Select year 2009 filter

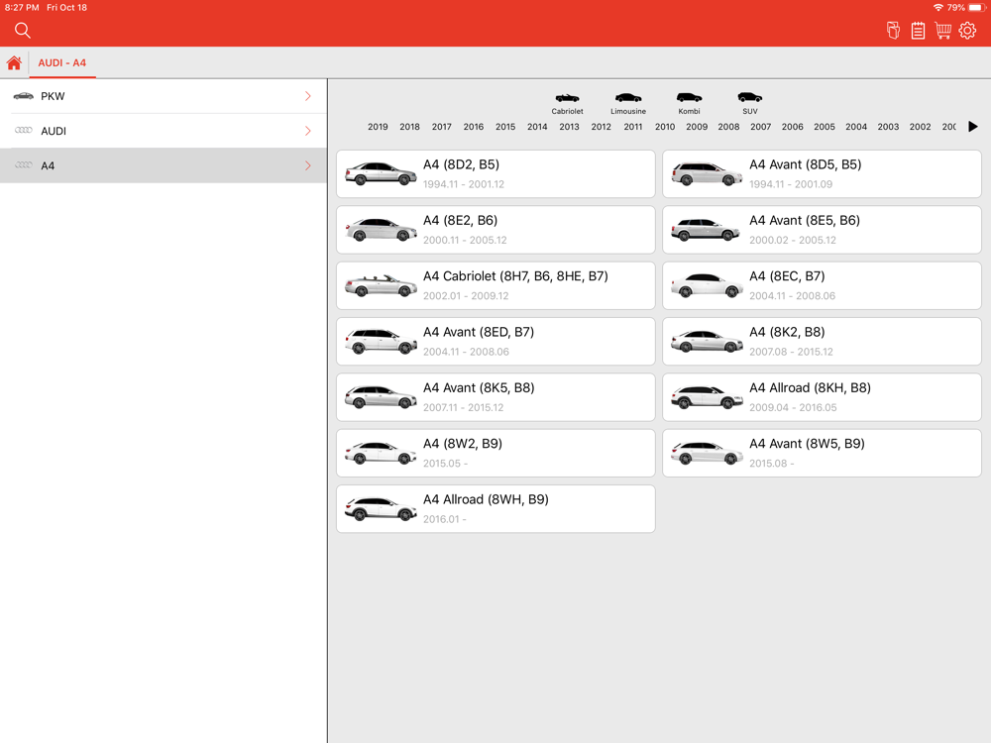point(697,127)
